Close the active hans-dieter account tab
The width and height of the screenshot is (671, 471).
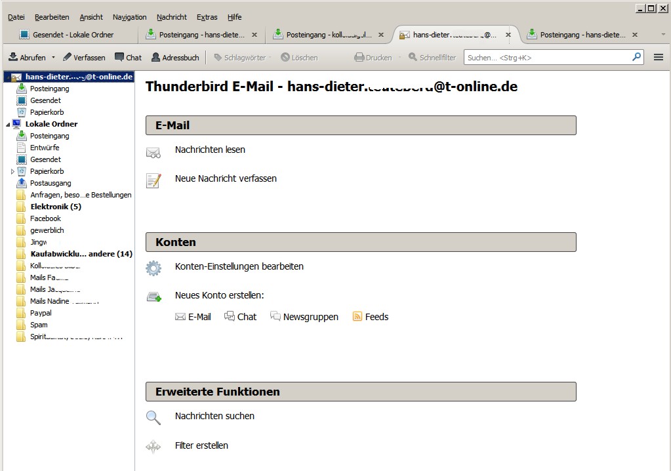coord(508,35)
